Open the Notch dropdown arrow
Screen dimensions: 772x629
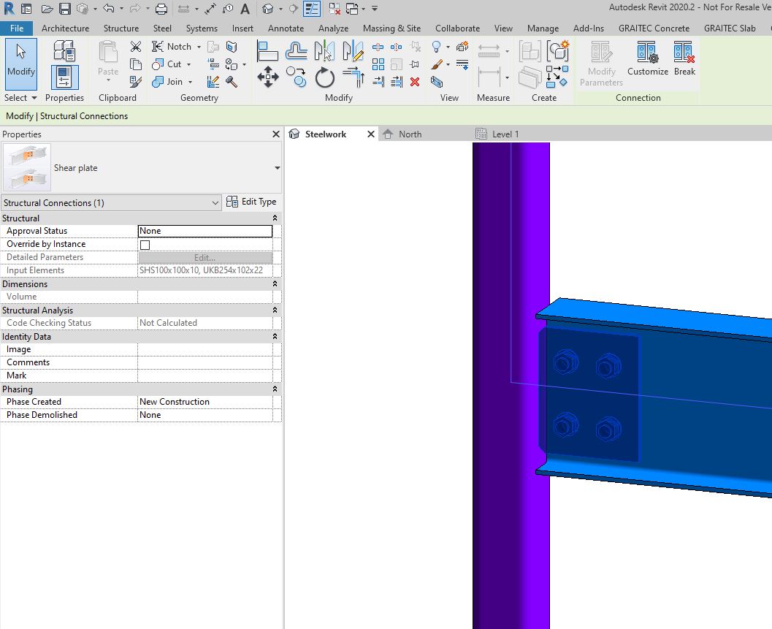click(x=199, y=46)
